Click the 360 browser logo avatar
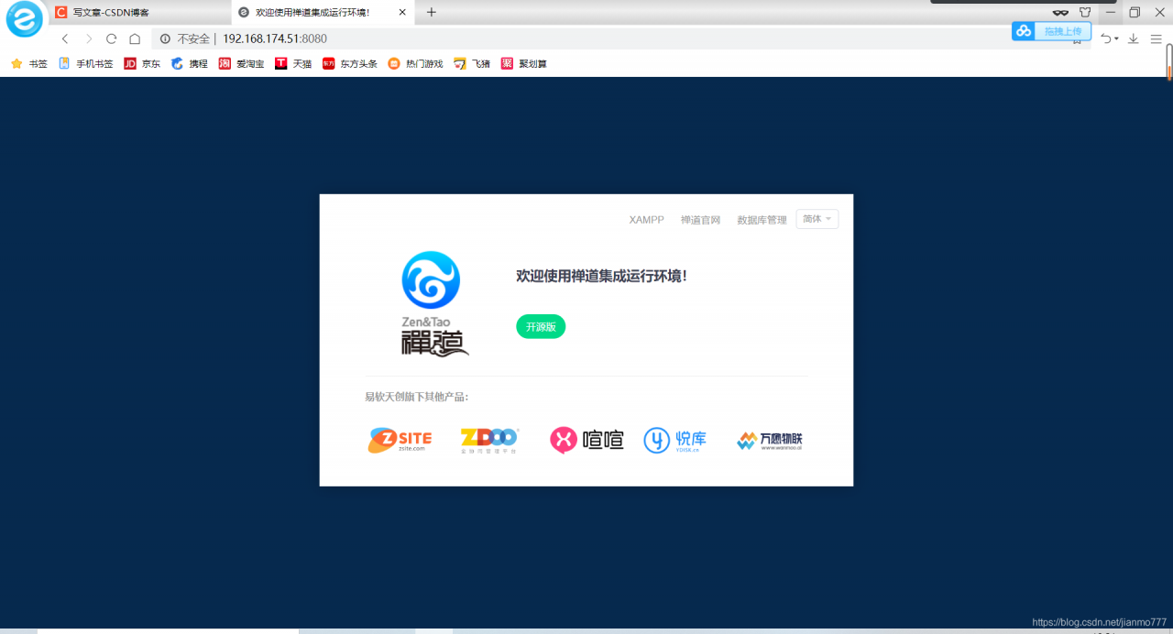1173x634 pixels. tap(24, 19)
